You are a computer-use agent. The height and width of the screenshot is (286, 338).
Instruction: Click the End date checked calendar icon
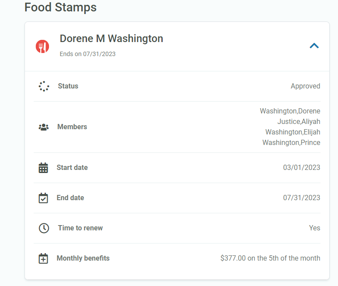43,198
